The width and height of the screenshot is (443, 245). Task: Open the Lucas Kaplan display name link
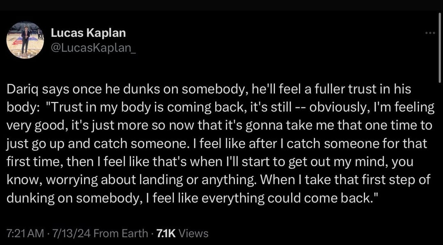click(x=88, y=33)
